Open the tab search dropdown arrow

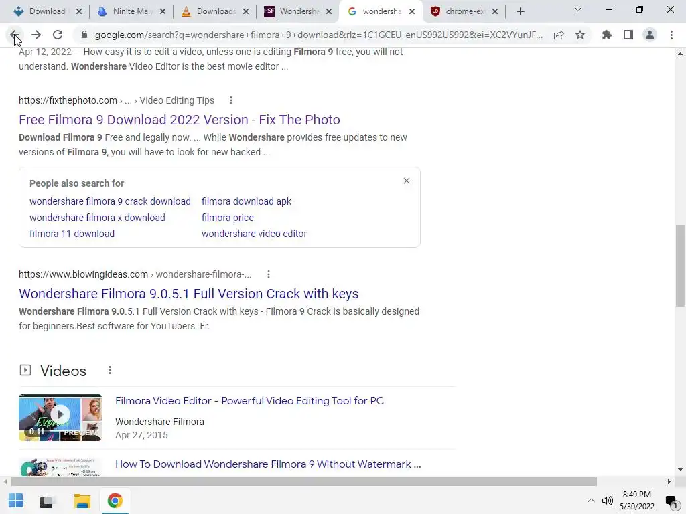(578, 9)
